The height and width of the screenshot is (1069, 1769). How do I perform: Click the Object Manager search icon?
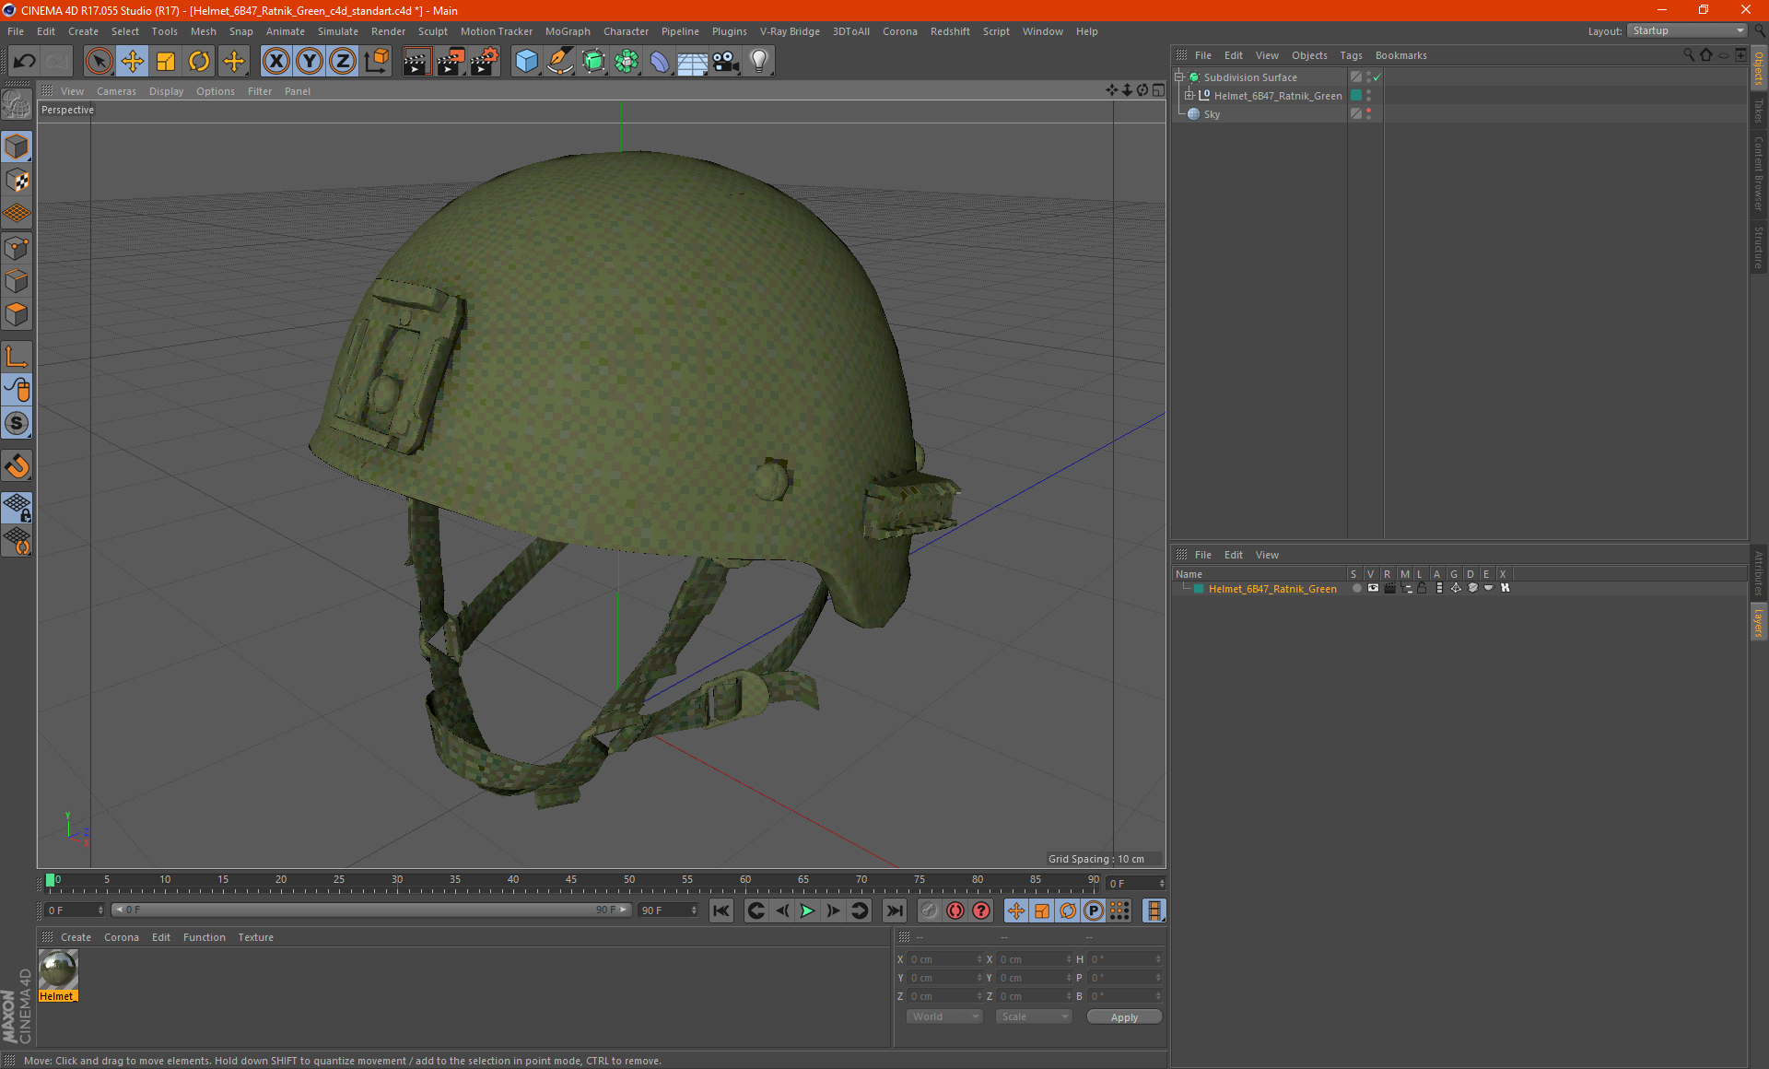[x=1688, y=55]
